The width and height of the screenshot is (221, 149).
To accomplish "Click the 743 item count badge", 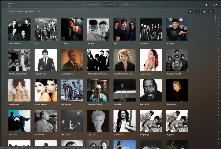I will [39, 12].
